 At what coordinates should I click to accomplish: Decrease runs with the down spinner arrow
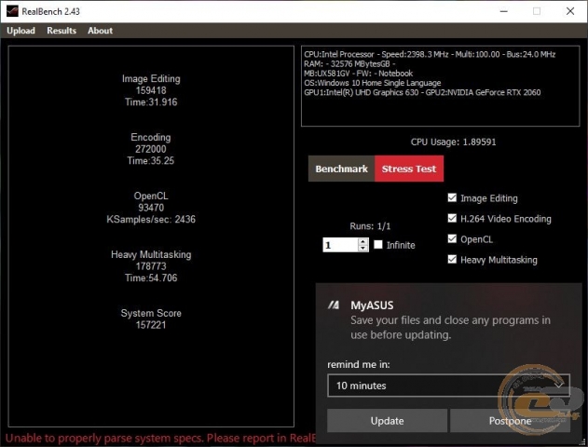[363, 248]
